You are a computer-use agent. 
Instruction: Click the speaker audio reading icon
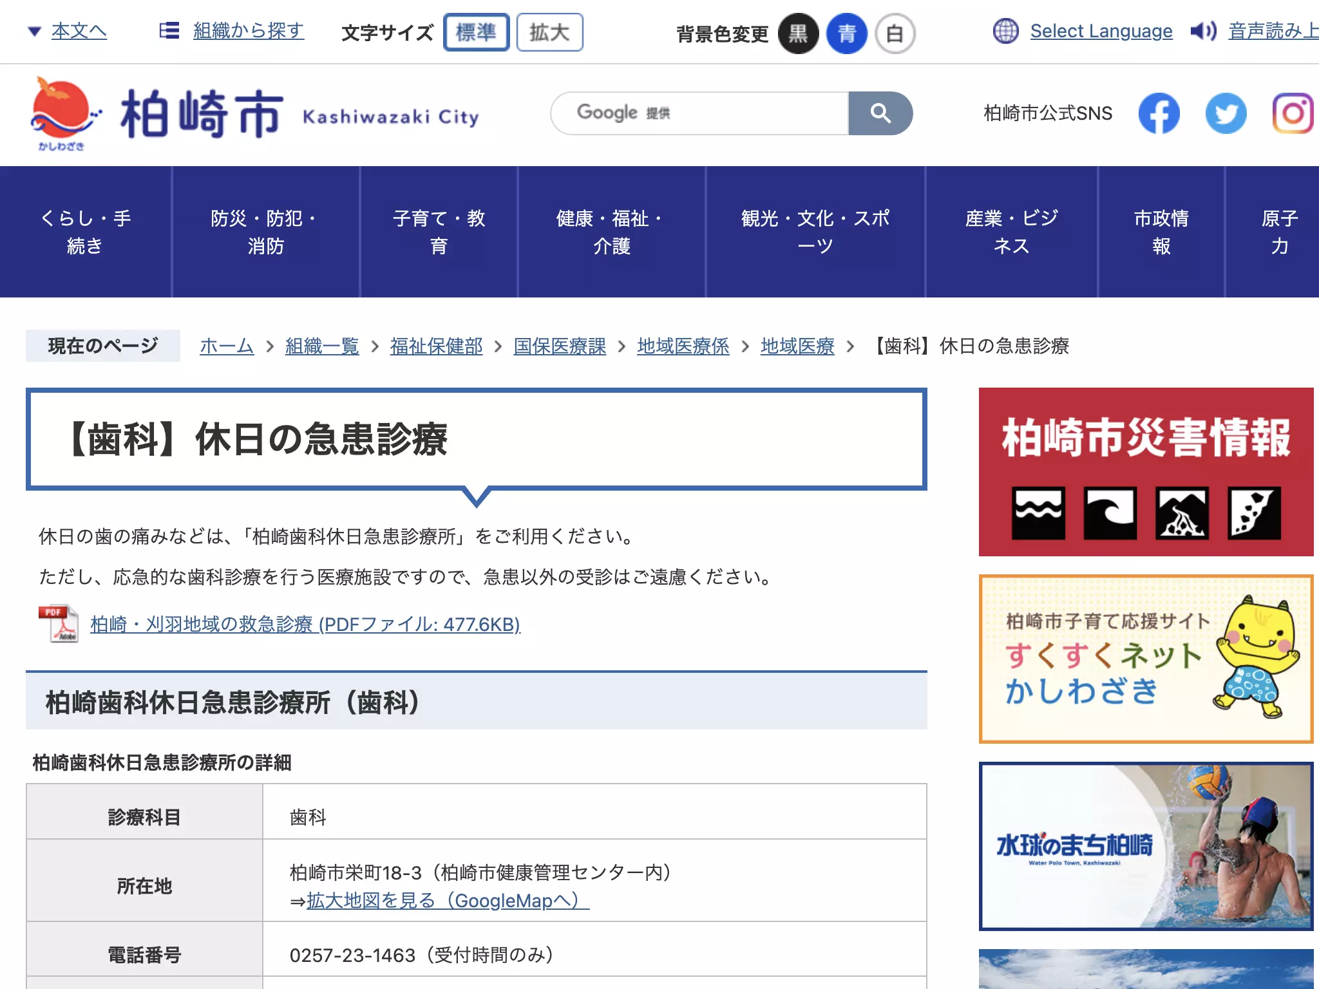(1203, 31)
